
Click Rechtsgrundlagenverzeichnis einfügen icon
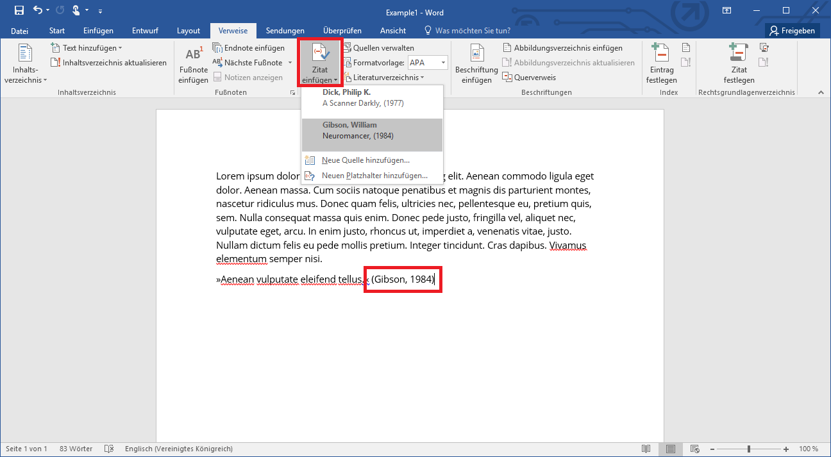pyautogui.click(x=764, y=48)
